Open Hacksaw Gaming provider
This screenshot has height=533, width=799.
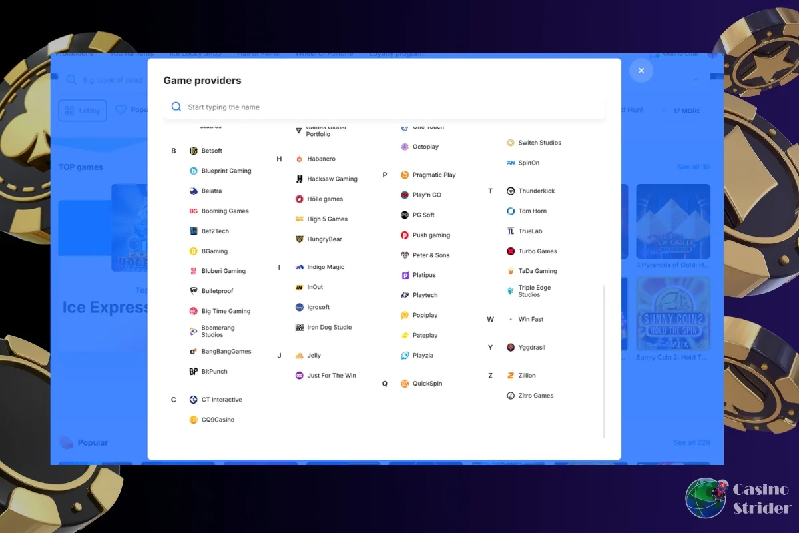(332, 179)
